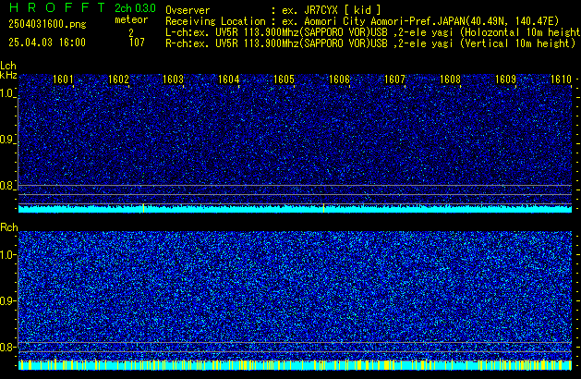The width and height of the screenshot is (581, 379).
Task: Click the 0.8 frequency tick on Rch axis
Action: tap(7, 347)
